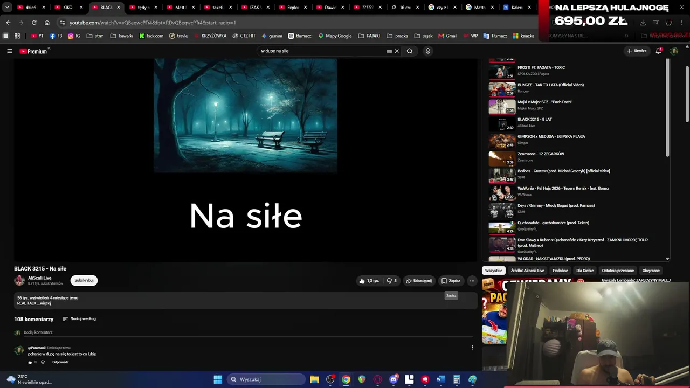Open Chrome apps grid in bookmarks bar
The height and width of the screenshot is (388, 690).
pos(17,36)
